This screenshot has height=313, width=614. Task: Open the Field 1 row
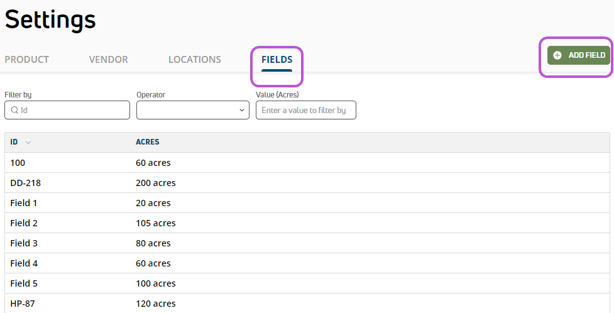pos(307,203)
